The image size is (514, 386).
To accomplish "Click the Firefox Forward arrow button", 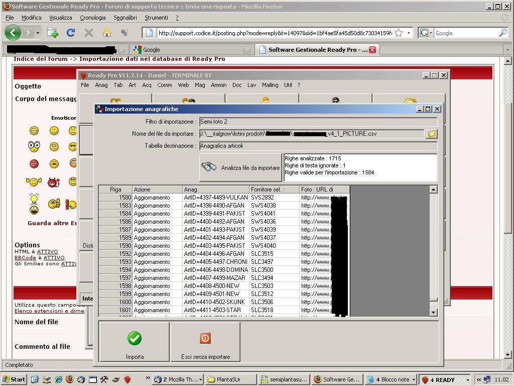I will [28, 33].
